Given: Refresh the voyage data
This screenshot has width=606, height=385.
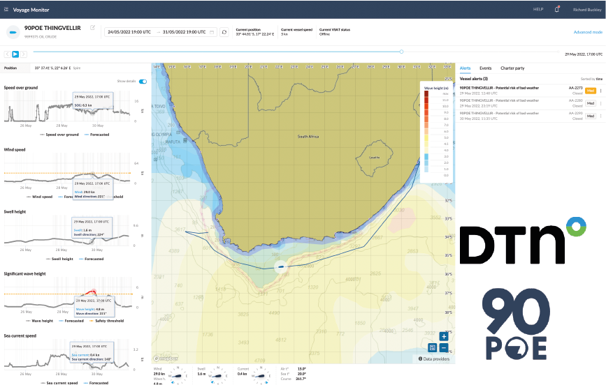Looking at the screenshot, I should coord(224,32).
